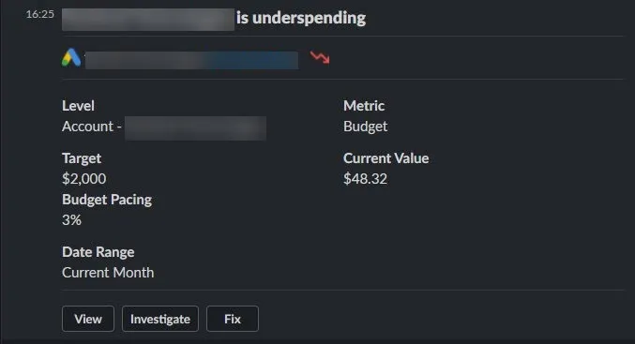Click the red downward trend arrow icon
The image size is (635, 344).
tap(320, 57)
